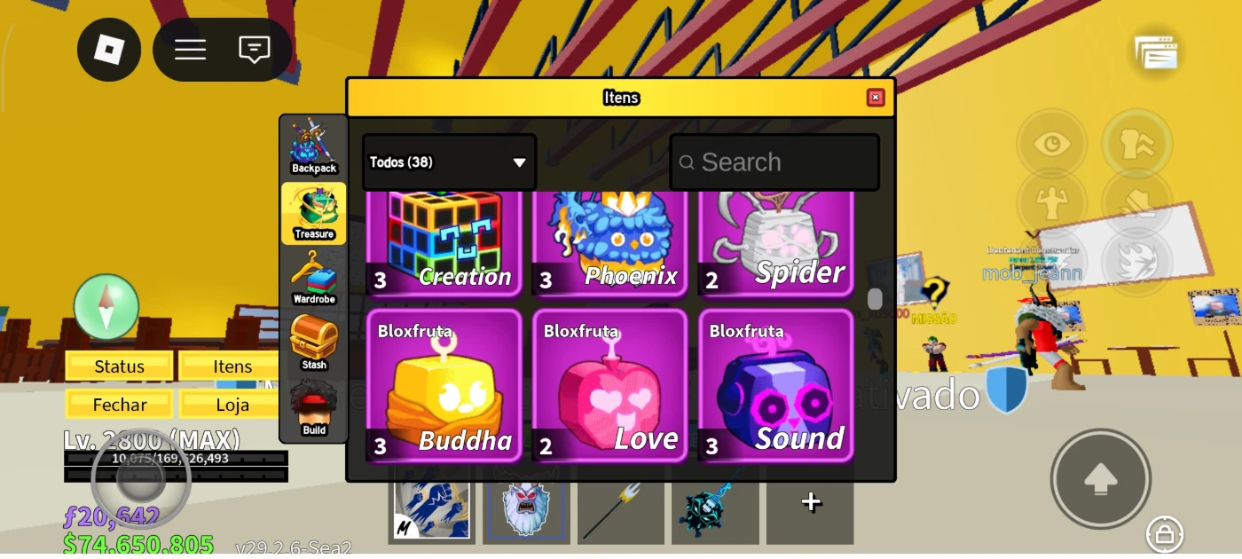Tap the jump arrow button
The width and height of the screenshot is (1242, 559).
1101,479
